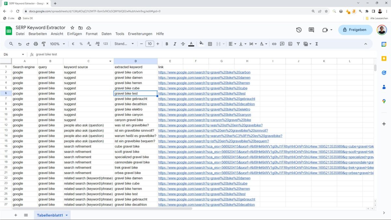Collapse the menus with the chevron
The width and height of the screenshot is (391, 220).
coord(366,44)
